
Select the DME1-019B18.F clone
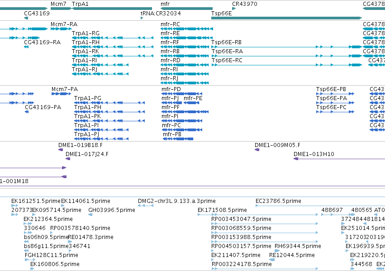pyautogui.click(x=61, y=150)
